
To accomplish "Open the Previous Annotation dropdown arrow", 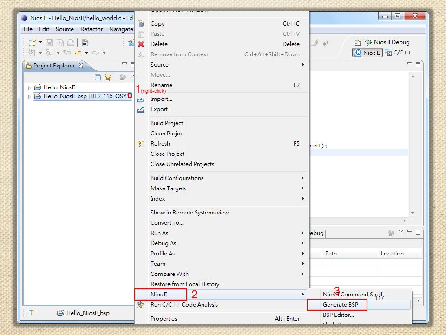I will click(x=59, y=53).
